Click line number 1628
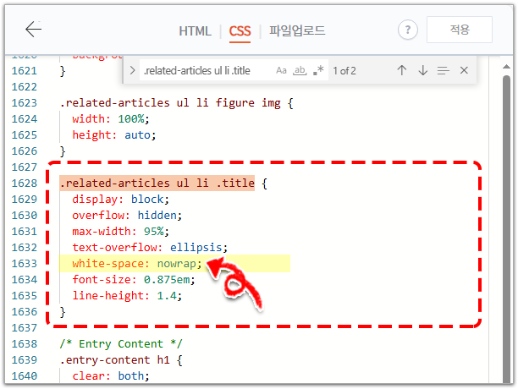The height and width of the screenshot is (389, 518). [24, 184]
